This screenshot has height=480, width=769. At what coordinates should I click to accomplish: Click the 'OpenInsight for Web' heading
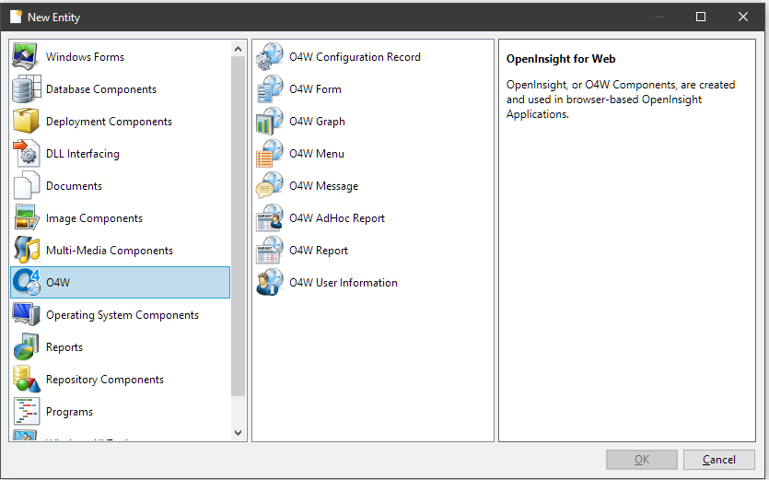point(561,59)
